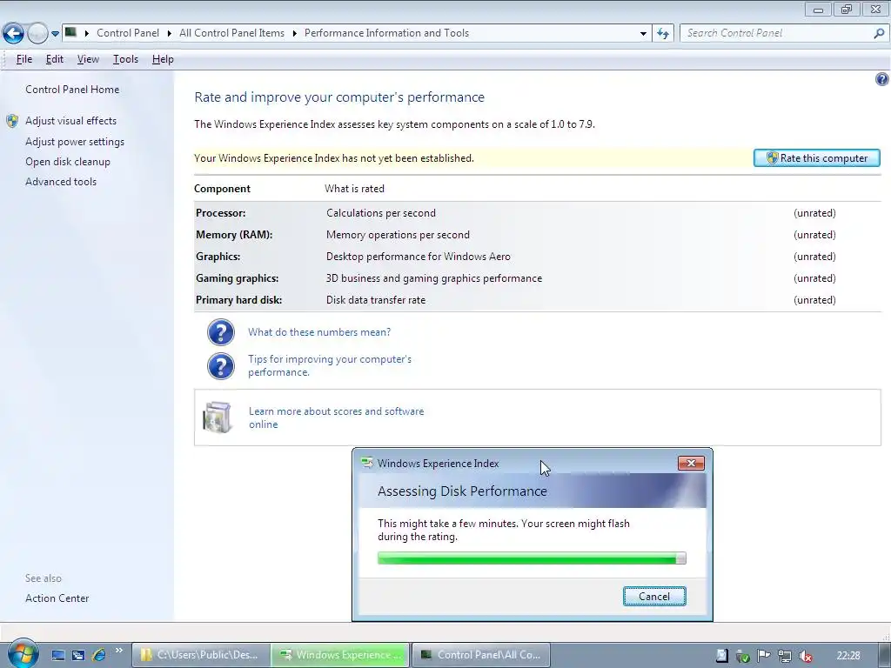Open Action Center flag tray icon
The width and height of the screenshot is (891, 668).
click(763, 656)
